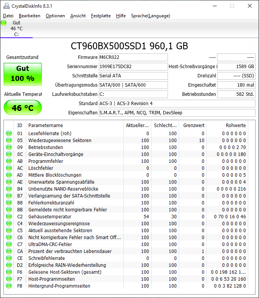Click status icon for Schreibfehlerrate
This screenshot has height=298, width=259.
pos(9,258)
